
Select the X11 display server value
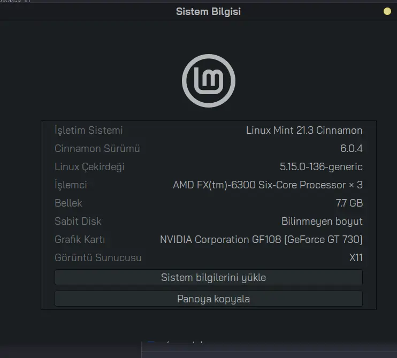pyautogui.click(x=356, y=258)
